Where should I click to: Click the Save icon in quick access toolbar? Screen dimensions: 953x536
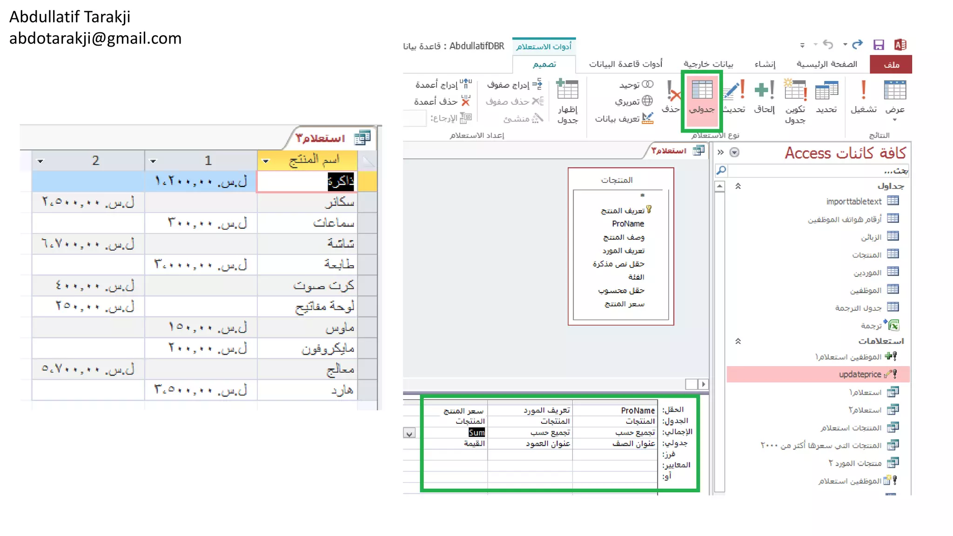[x=879, y=45]
